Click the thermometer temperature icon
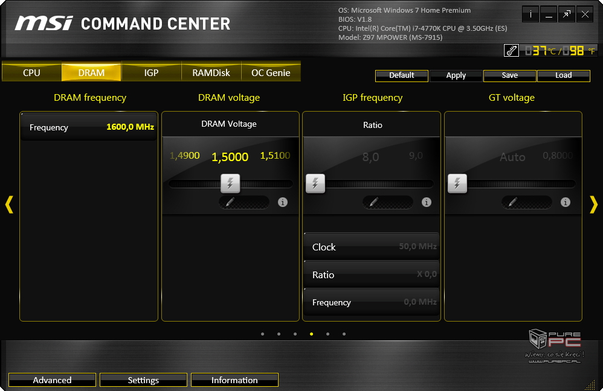603x391 pixels. click(512, 50)
